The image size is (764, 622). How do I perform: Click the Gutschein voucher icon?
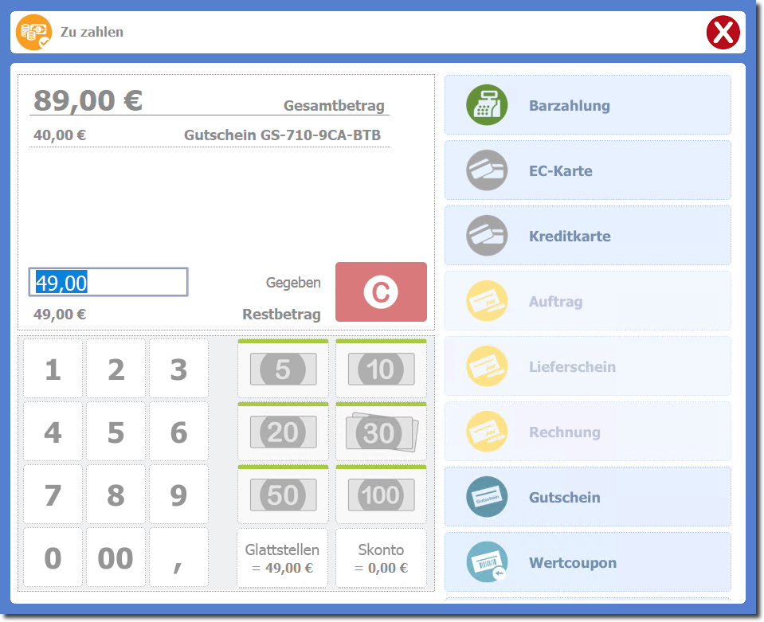pyautogui.click(x=487, y=497)
